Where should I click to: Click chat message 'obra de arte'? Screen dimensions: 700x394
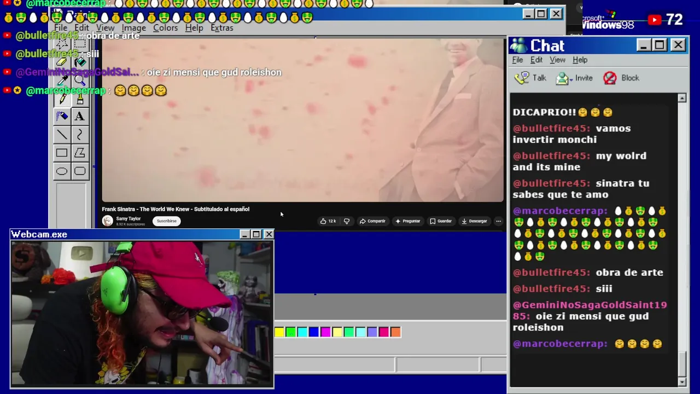click(629, 272)
